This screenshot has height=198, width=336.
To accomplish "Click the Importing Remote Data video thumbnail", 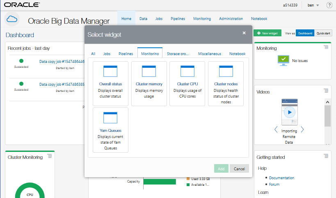I will (290, 112).
